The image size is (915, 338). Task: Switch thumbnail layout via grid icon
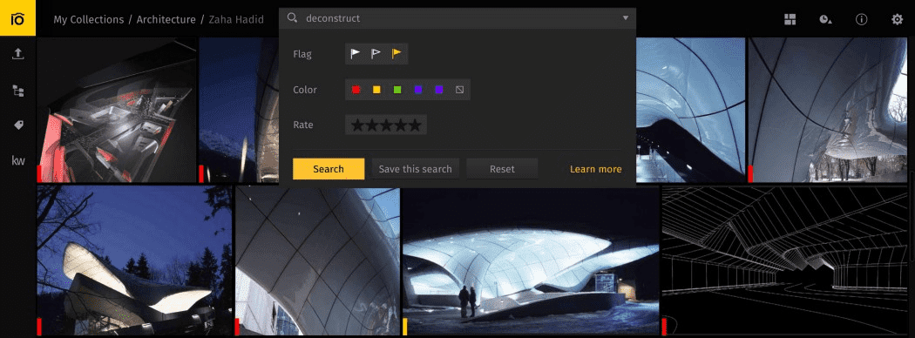tap(790, 19)
